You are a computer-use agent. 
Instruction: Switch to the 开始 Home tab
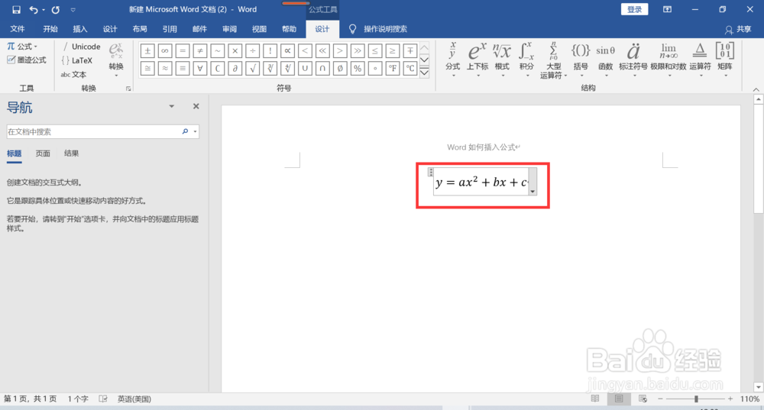coord(50,29)
